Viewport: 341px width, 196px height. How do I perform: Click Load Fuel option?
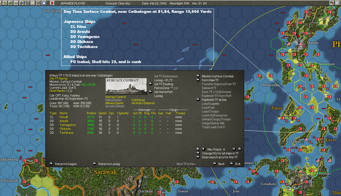coord(208,107)
